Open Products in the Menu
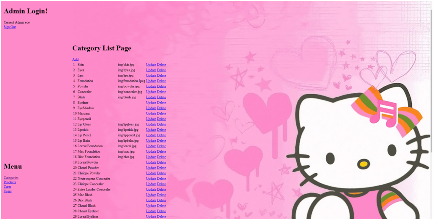 [10, 182]
